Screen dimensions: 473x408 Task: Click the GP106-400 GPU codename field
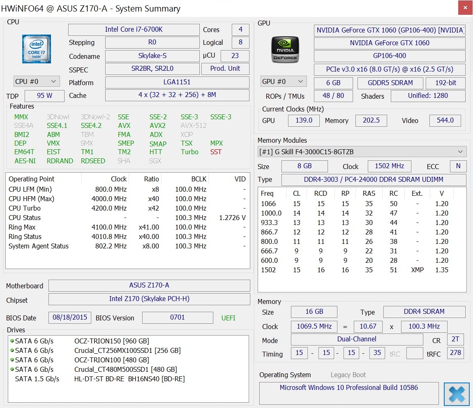point(390,56)
